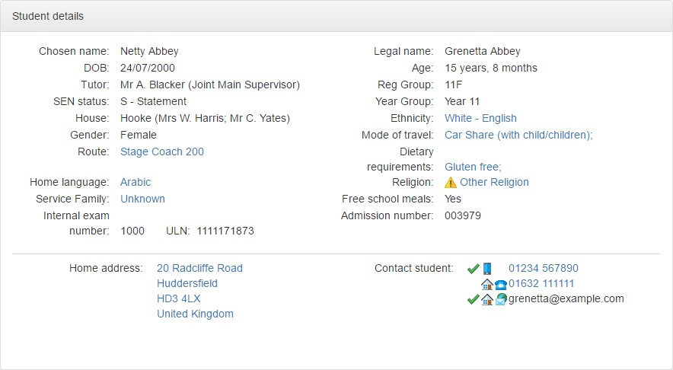Edit the White - English ethnicity value
The width and height of the screenshot is (673, 370).
[480, 118]
